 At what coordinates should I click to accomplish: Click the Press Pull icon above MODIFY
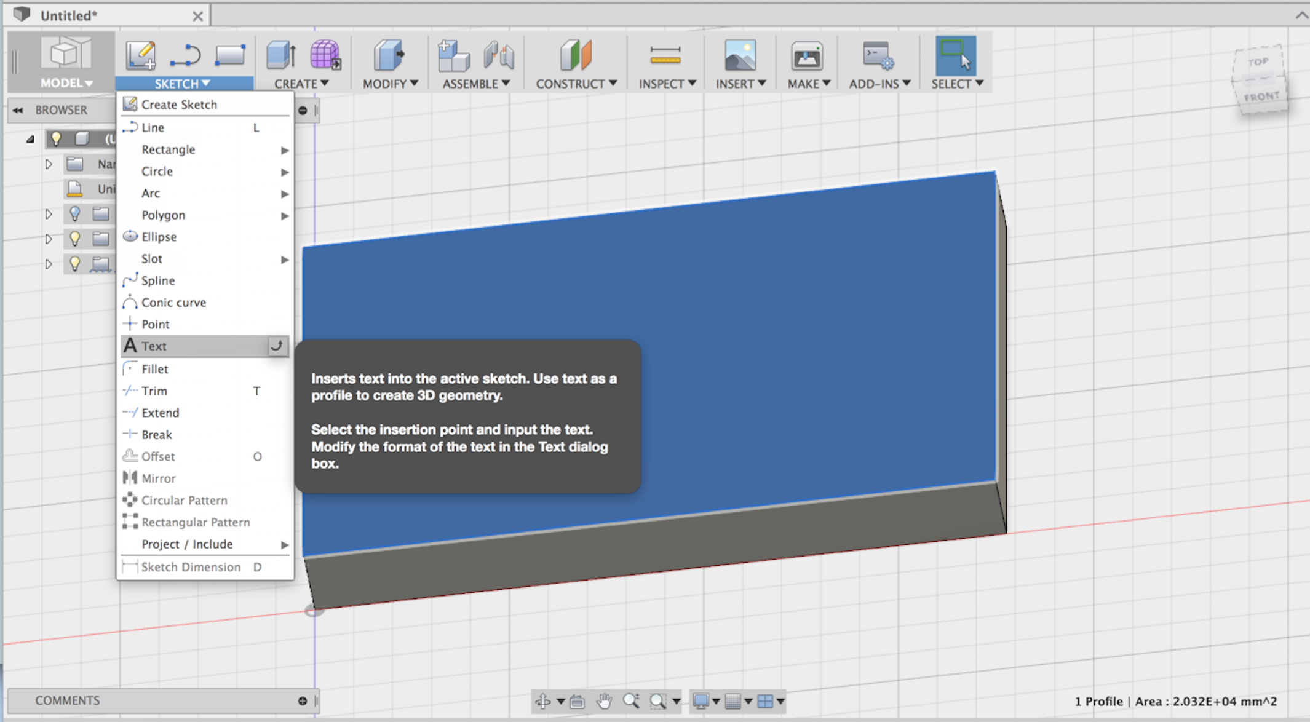(x=389, y=55)
